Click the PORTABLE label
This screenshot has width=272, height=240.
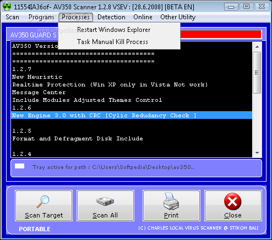(x=35, y=229)
